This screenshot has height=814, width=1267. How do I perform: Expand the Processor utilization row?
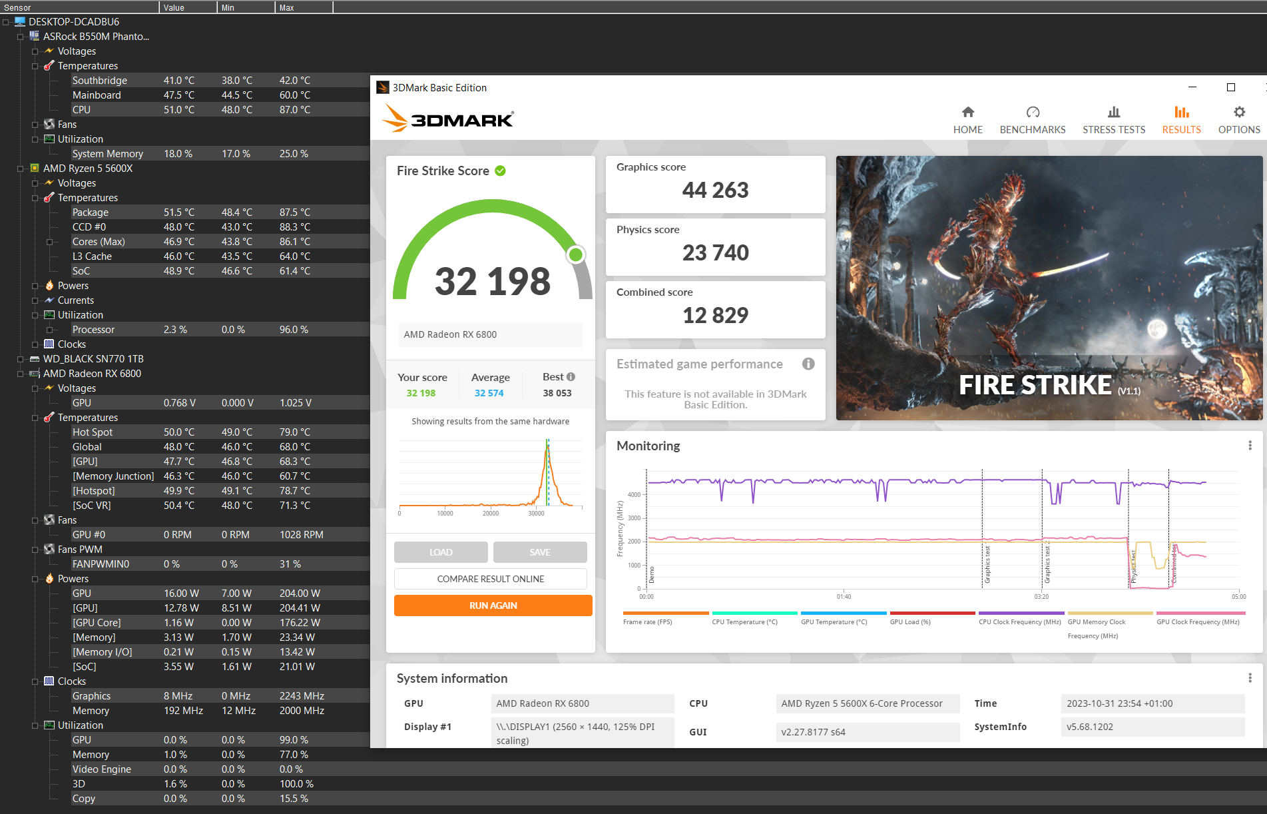tap(50, 330)
